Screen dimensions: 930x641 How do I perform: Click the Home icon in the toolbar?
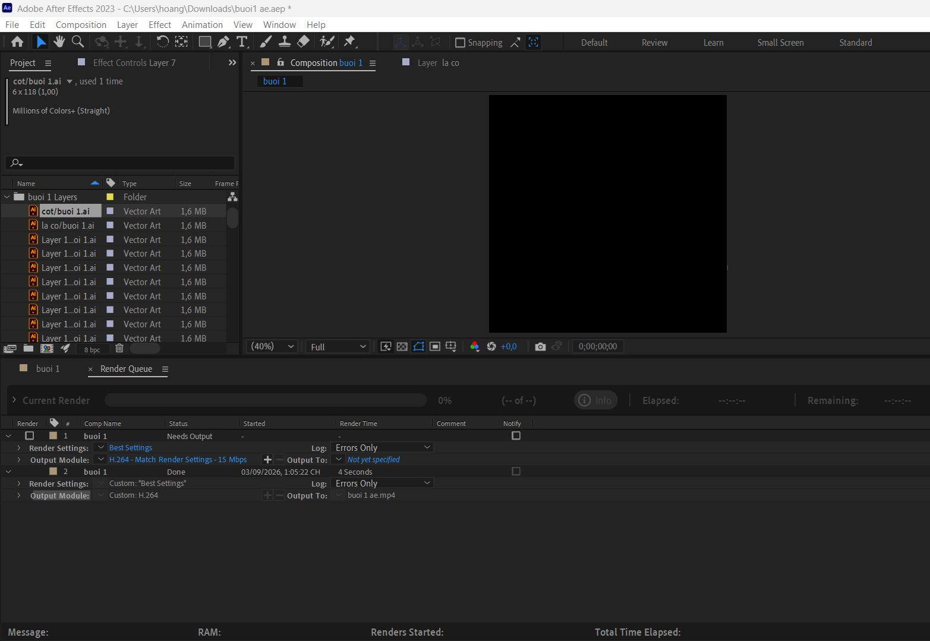click(x=17, y=42)
